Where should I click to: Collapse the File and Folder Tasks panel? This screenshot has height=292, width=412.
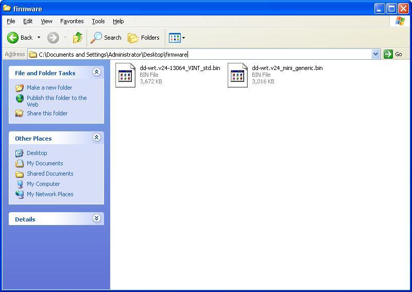click(97, 72)
